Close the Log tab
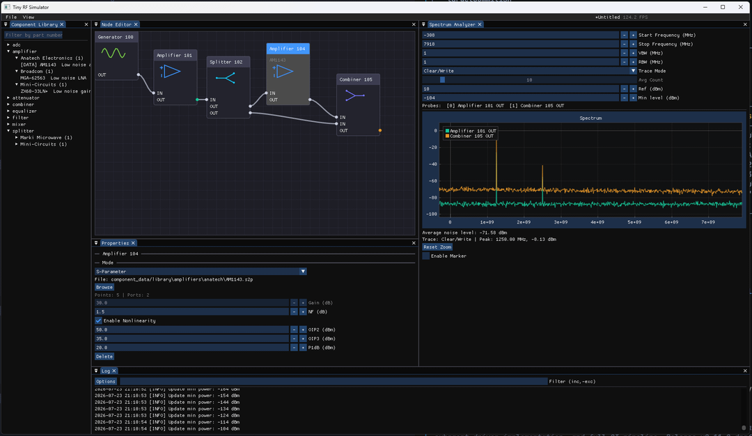752x436 pixels. pyautogui.click(x=114, y=371)
